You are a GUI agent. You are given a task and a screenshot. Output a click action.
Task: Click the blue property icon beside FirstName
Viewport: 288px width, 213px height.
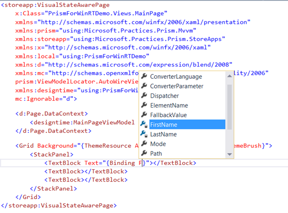coord(144,124)
